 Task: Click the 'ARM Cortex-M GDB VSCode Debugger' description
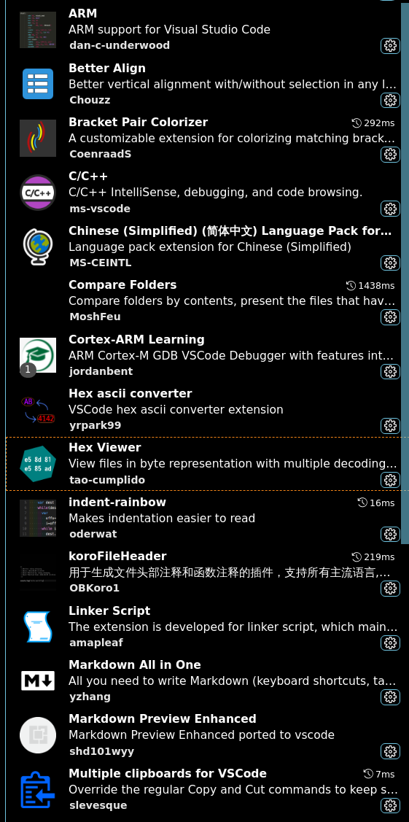pyautogui.click(x=230, y=355)
